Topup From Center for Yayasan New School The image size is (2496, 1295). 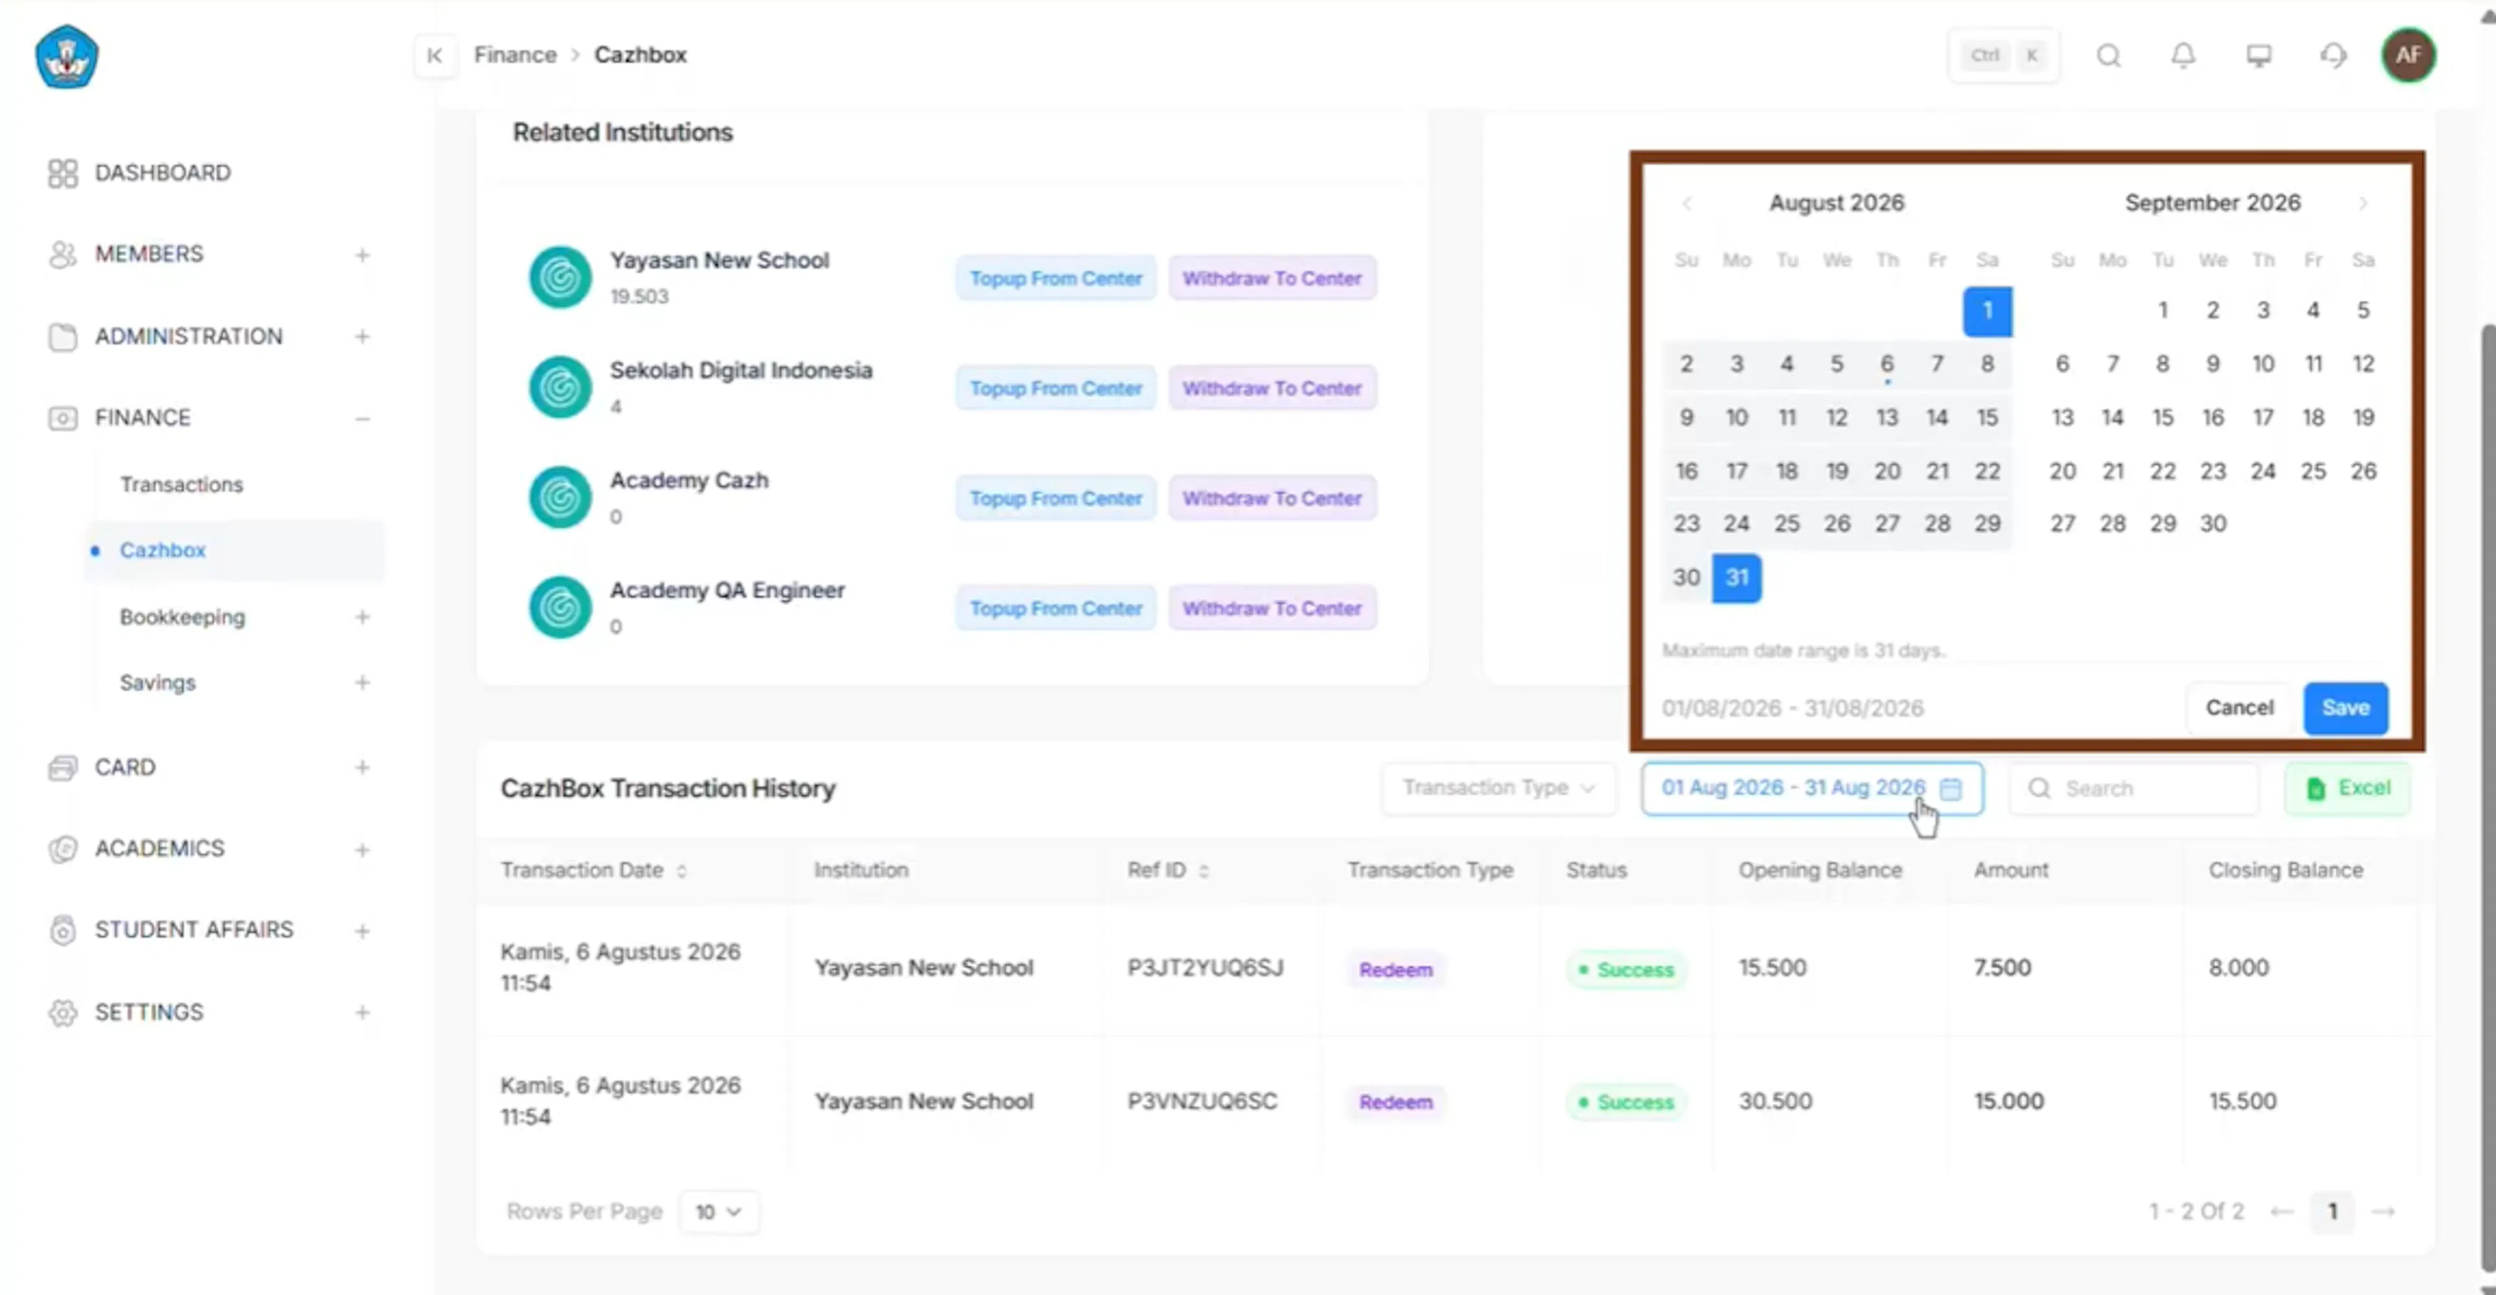pos(1056,278)
